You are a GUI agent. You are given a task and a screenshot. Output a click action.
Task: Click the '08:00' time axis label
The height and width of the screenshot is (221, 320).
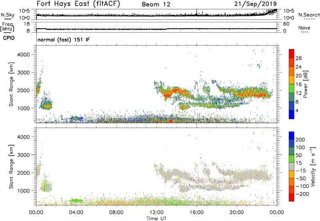coord(116,213)
